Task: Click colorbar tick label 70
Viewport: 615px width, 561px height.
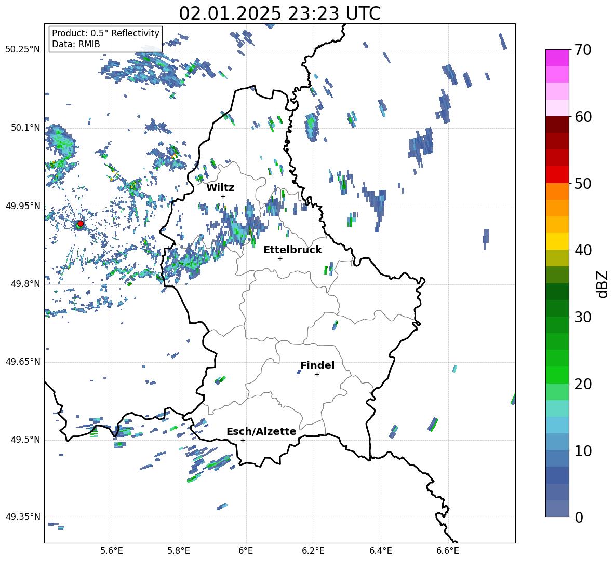Action: (583, 50)
